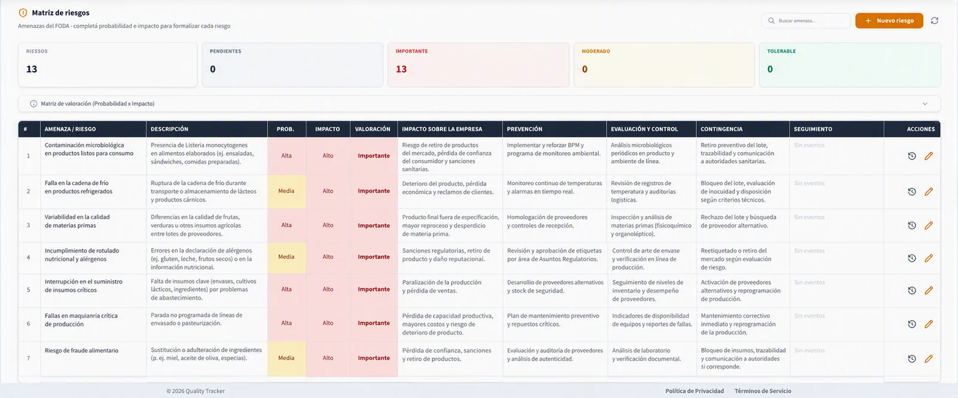Select the Pendientes summary card
This screenshot has height=398, width=958.
[292, 65]
